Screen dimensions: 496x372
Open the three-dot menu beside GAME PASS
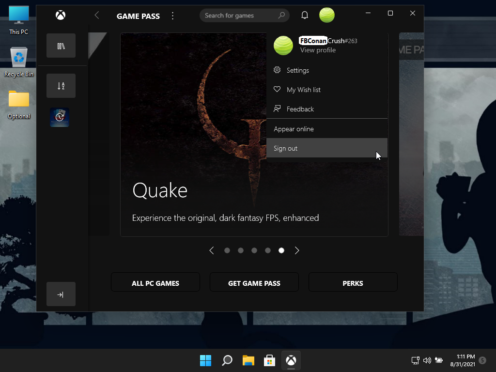pyautogui.click(x=173, y=16)
